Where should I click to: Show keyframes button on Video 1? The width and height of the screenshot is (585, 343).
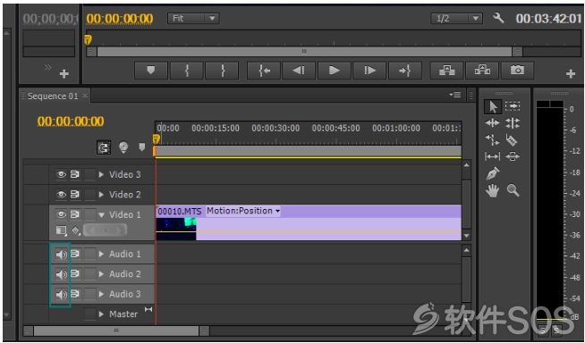pyautogui.click(x=76, y=231)
